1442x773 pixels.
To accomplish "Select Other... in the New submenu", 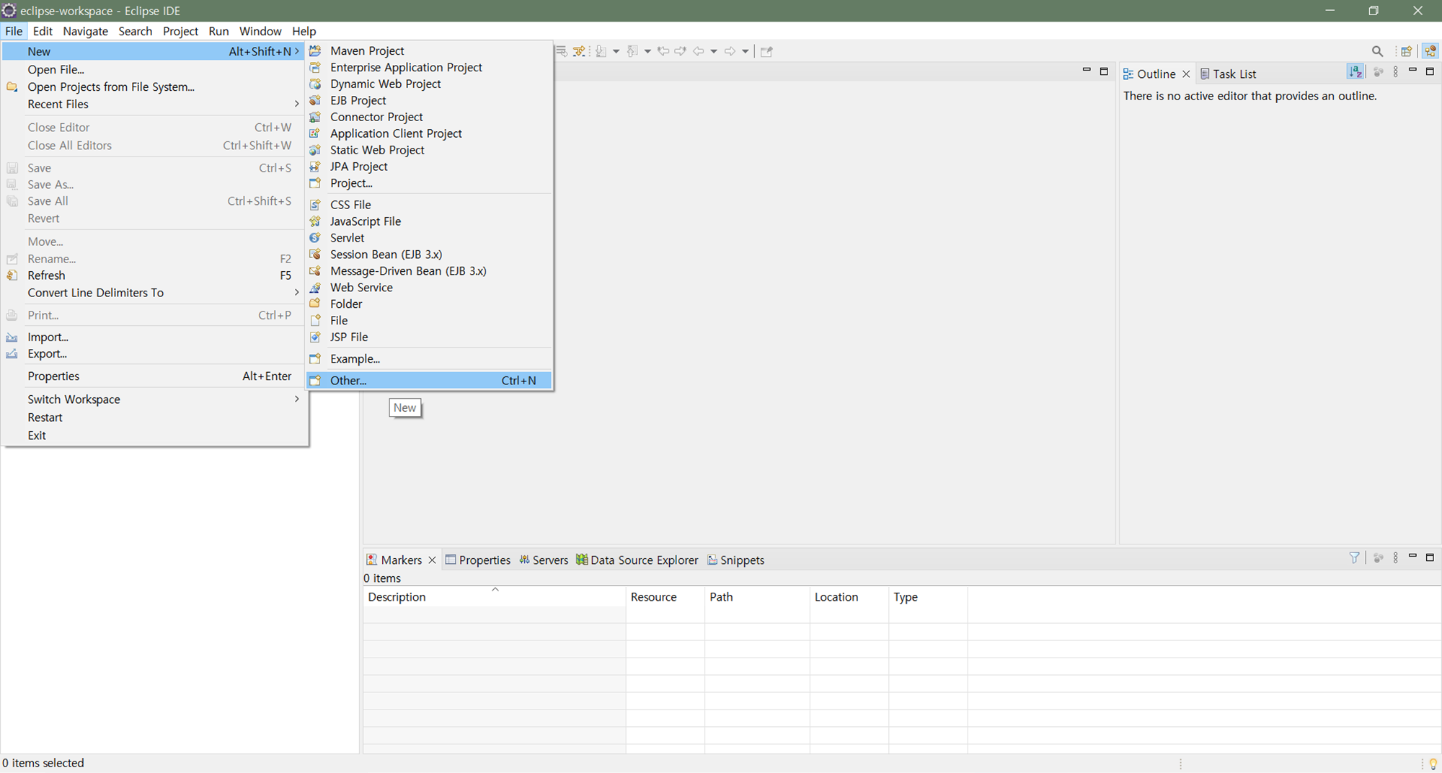I will [x=429, y=380].
